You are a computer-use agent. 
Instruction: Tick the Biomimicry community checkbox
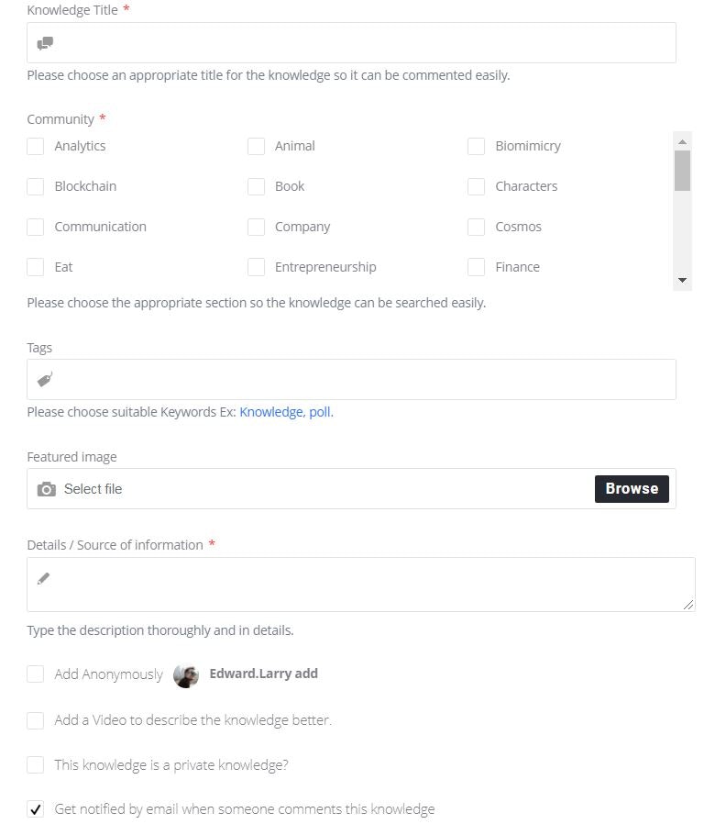click(476, 146)
